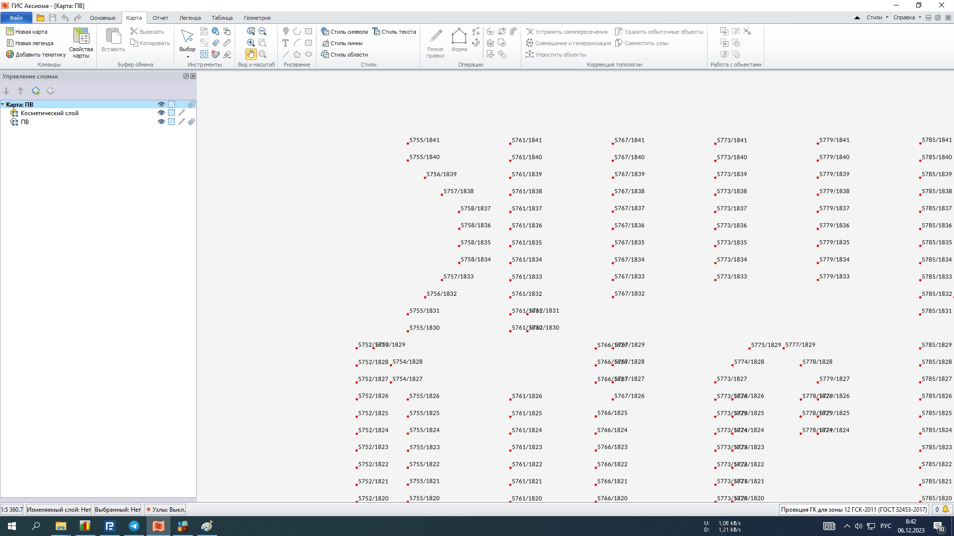Screen dimensions: 954x536
Task: Select the pan hand tool
Action: pos(250,54)
